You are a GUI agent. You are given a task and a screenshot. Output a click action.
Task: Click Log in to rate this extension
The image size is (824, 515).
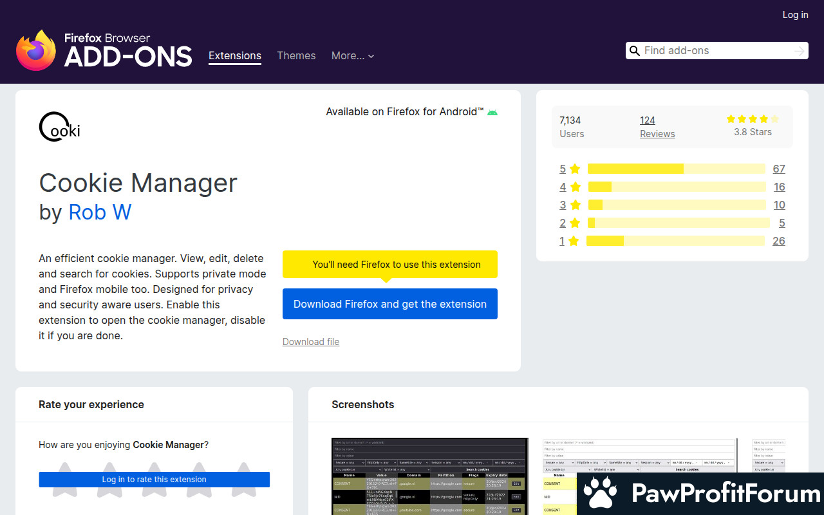pos(154,480)
